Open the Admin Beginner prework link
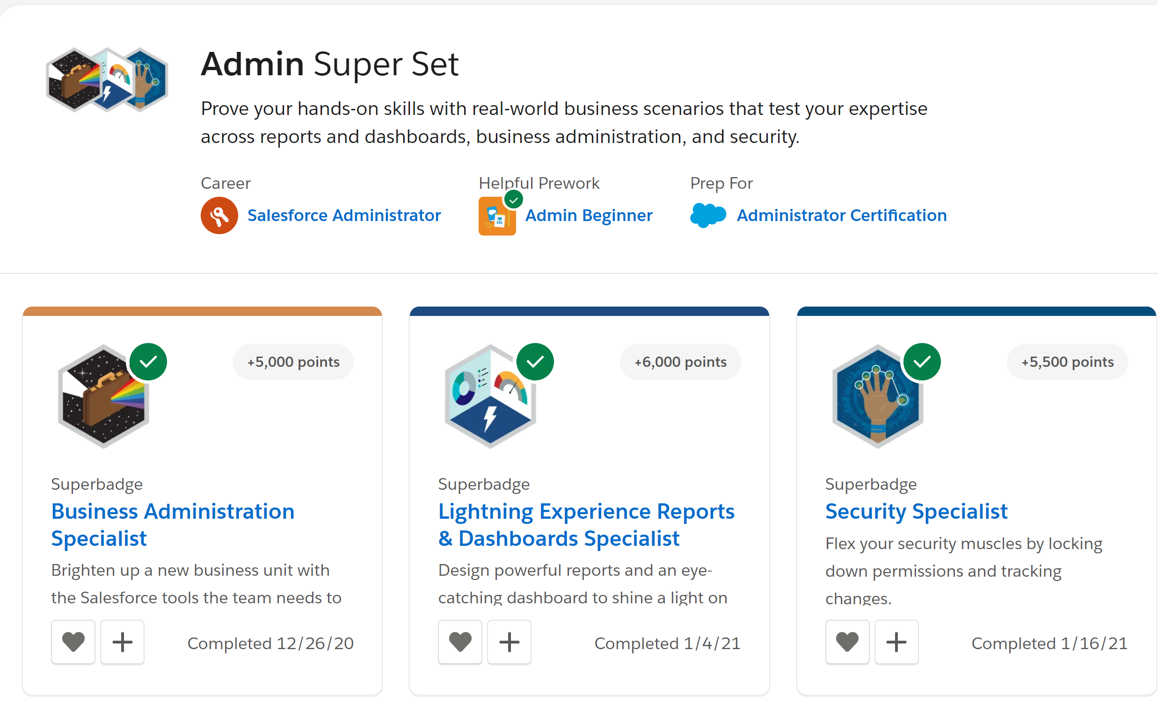 pos(589,215)
